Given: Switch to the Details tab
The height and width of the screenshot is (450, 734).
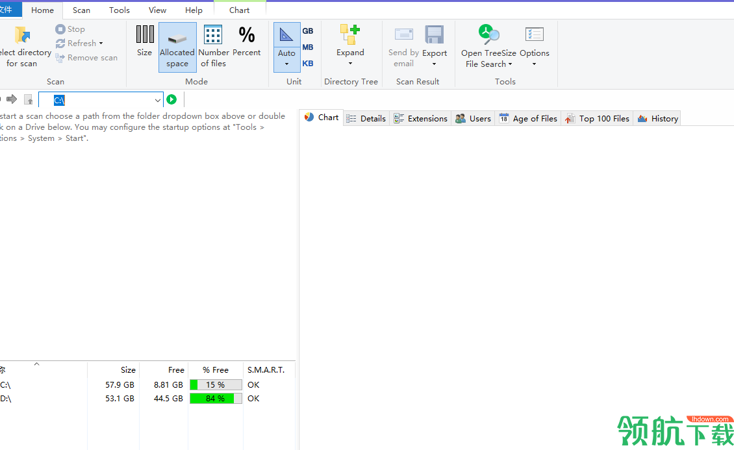Looking at the screenshot, I should click(x=366, y=118).
